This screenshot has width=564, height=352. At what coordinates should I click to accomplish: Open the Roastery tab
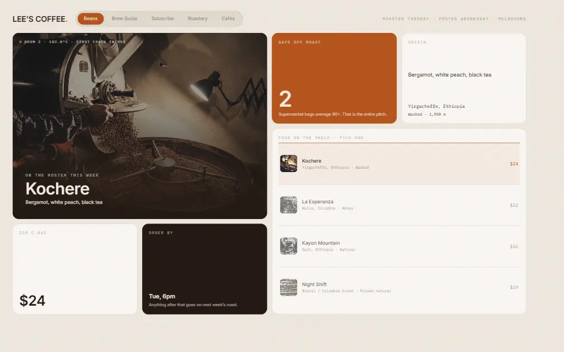coord(198,18)
